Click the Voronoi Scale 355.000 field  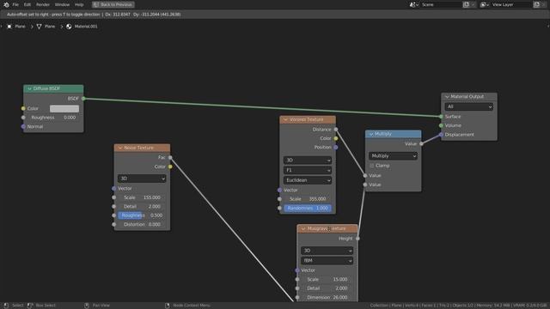[x=308, y=199]
